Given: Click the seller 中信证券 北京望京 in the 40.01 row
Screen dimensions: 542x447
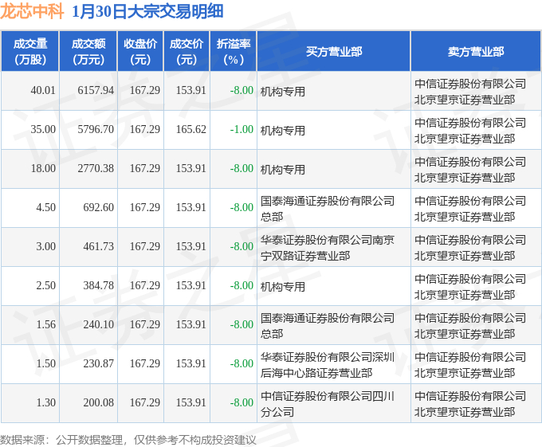Looking at the screenshot, I should [x=470, y=92].
